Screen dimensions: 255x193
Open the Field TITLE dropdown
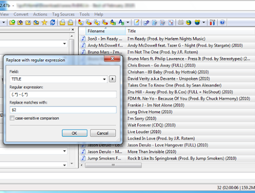point(104,79)
